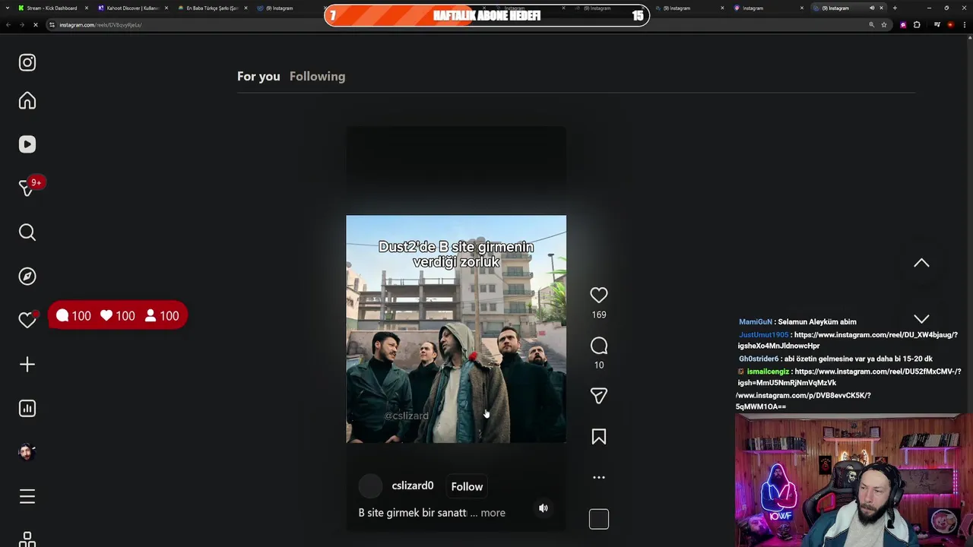The width and height of the screenshot is (973, 547).
Task: Click the MamiGuN username in chat
Action: [x=755, y=321]
